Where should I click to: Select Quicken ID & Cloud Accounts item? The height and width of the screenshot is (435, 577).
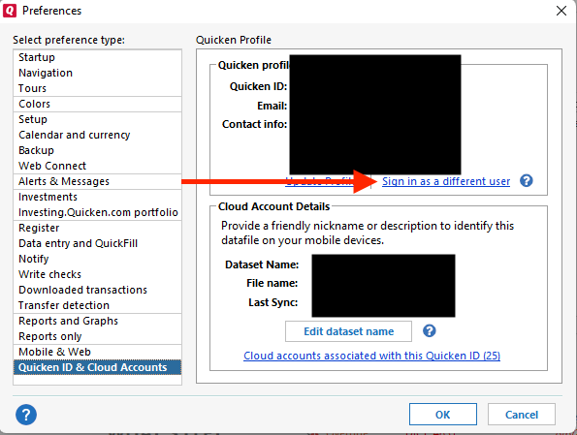(x=98, y=367)
